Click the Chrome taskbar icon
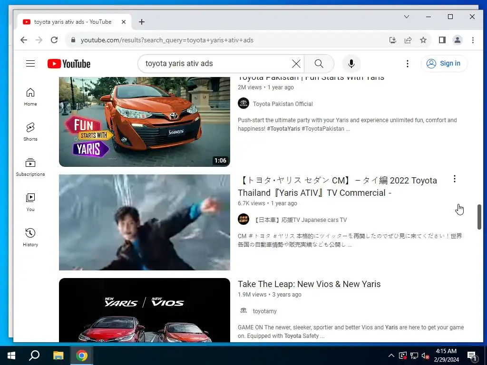The height and width of the screenshot is (365, 487). (82, 355)
